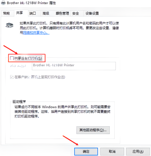Open the 网络和共享中心 link

click(36, 32)
